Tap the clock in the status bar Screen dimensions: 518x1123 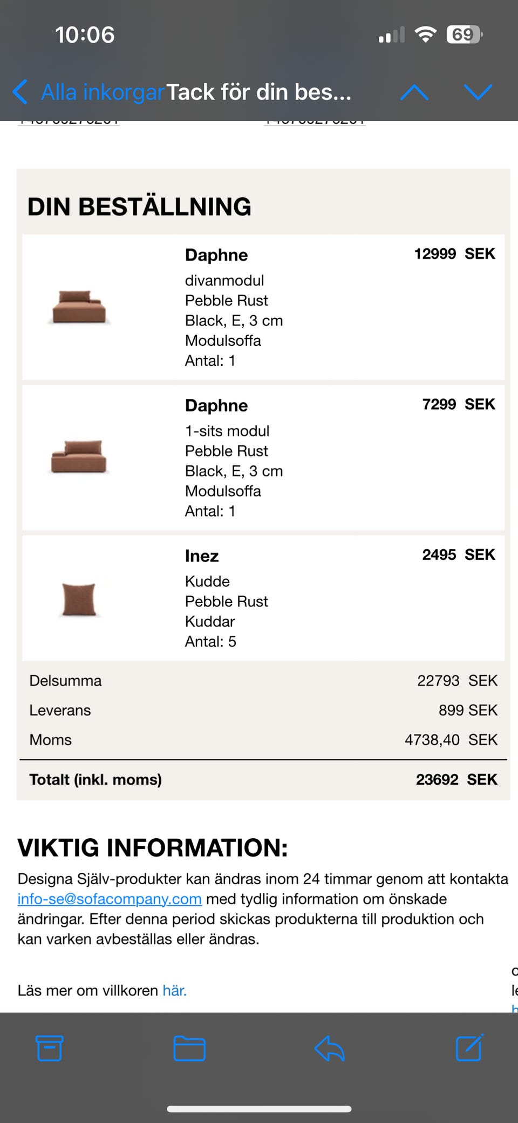tap(85, 35)
